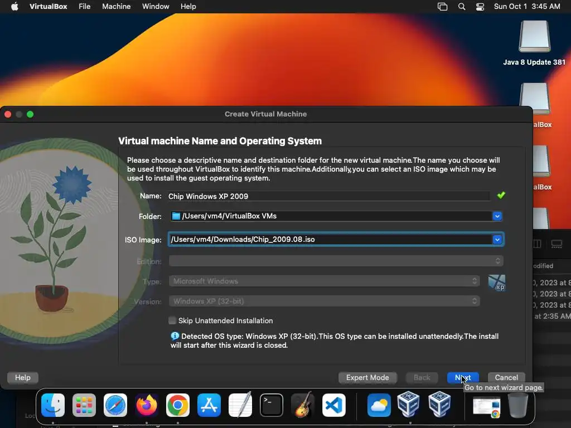Toggle Skip Unattended Installation checkbox

[x=172, y=320]
